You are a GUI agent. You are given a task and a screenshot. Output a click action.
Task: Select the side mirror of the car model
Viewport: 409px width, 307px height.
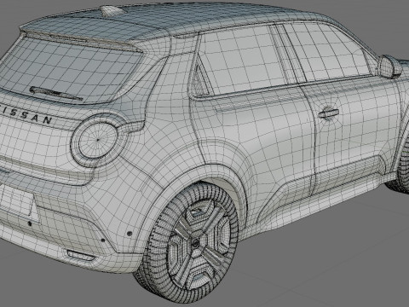pos(389,67)
